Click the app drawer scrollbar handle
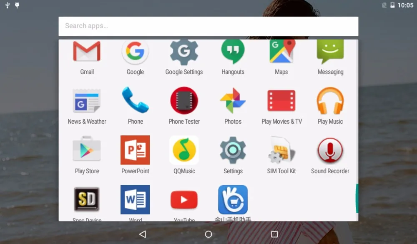This screenshot has height=244, width=417. (x=357, y=198)
